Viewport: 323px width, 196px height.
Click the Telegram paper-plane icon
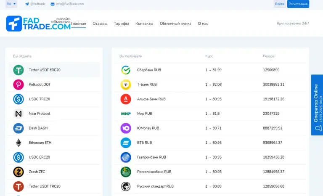27,4
